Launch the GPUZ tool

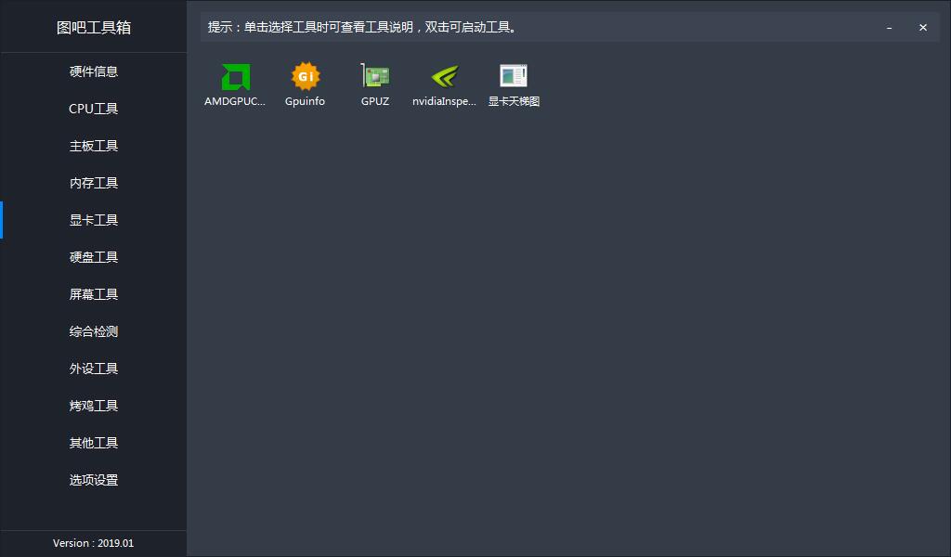(x=375, y=84)
